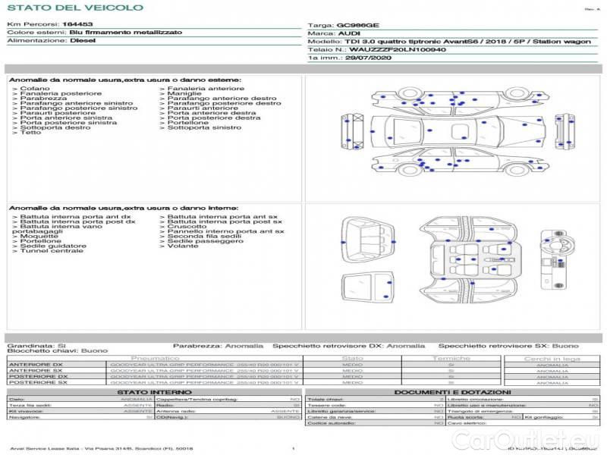Select the dashboard steering wheel diagram
The image size is (607, 455).
[x=558, y=259]
